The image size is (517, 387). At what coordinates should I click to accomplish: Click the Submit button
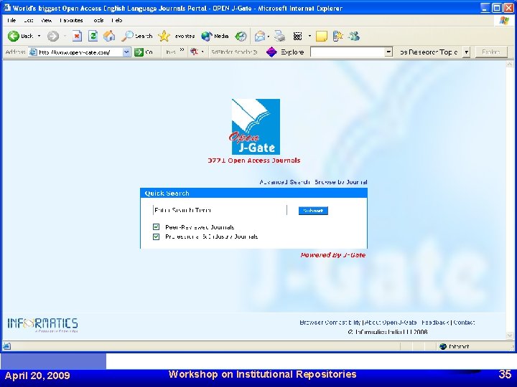313,211
